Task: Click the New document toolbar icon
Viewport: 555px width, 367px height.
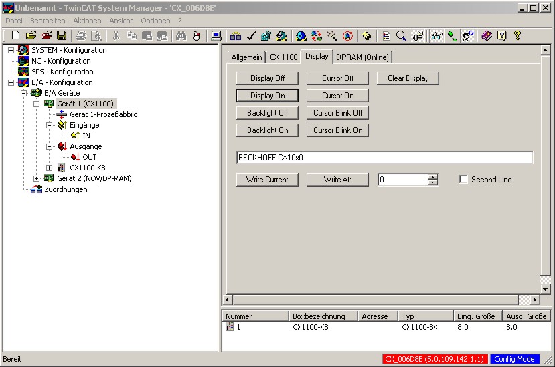Action: 15,35
